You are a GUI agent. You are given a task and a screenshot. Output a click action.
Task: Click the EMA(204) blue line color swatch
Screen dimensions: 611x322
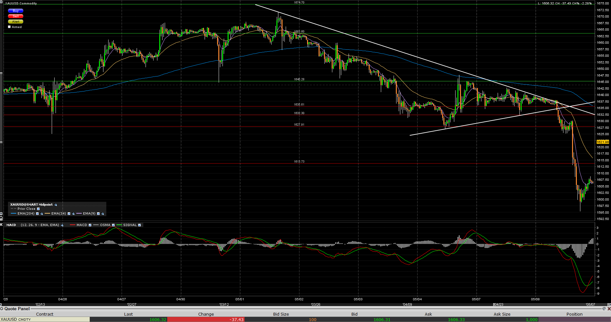coord(13,214)
